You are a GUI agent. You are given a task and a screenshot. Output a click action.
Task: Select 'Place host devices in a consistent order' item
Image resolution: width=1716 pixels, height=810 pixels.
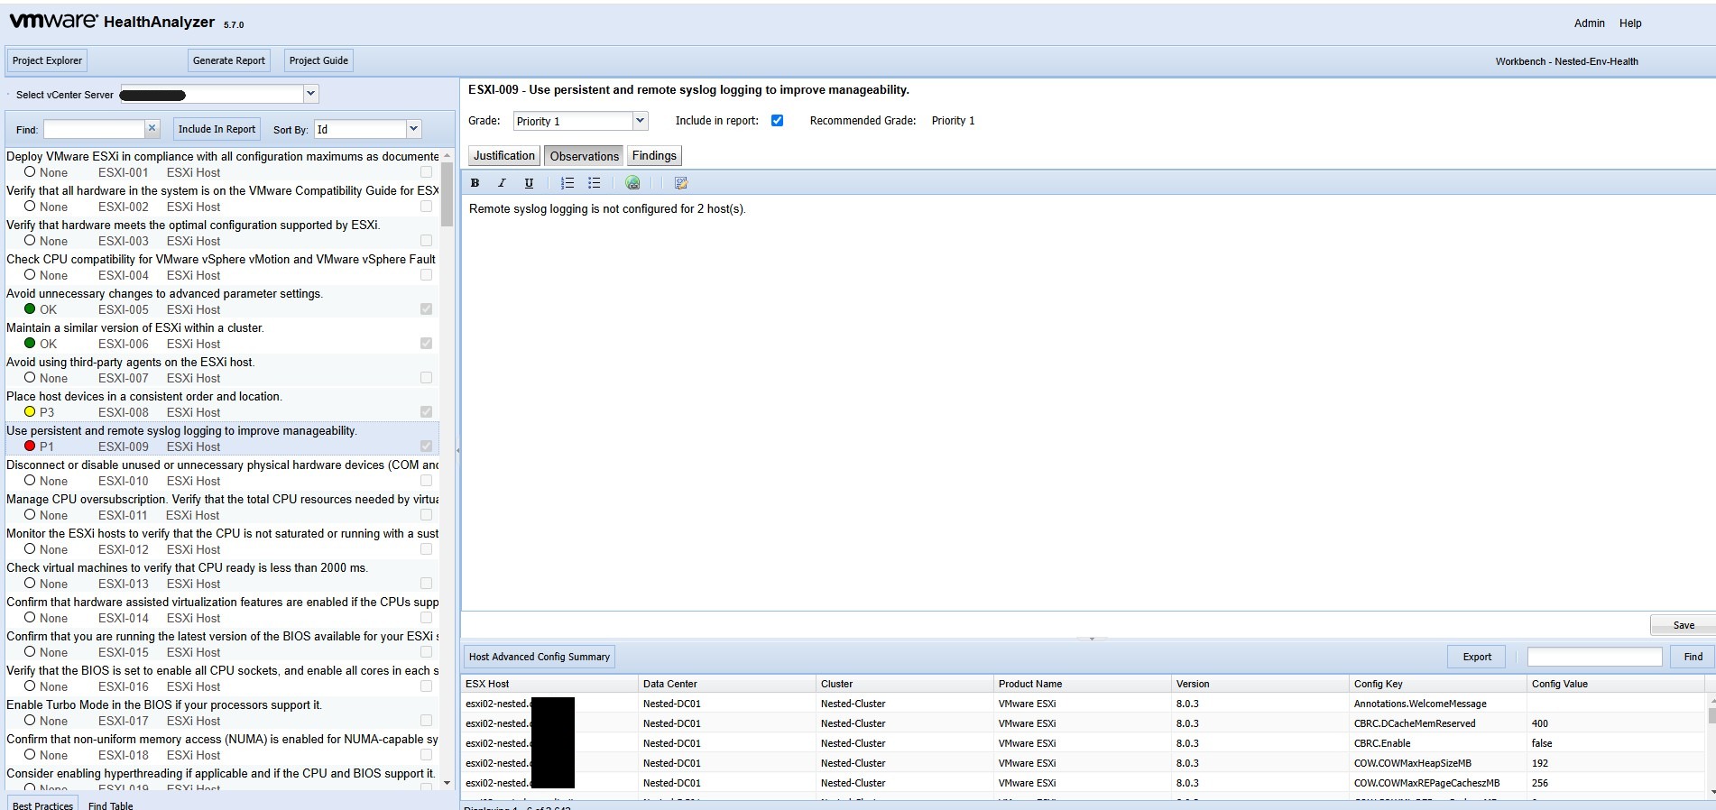pos(222,404)
